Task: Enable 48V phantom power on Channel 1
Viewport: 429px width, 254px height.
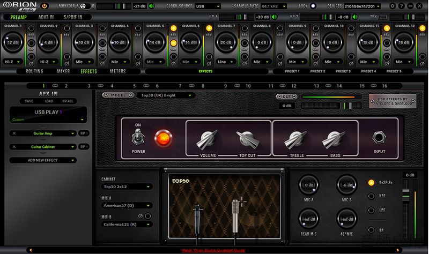Action: coord(31,28)
